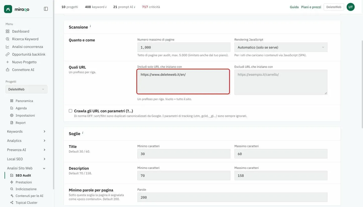Enable Crawla gli URL con parametri checkbox
This screenshot has height=207, width=363.
[x=71, y=111]
